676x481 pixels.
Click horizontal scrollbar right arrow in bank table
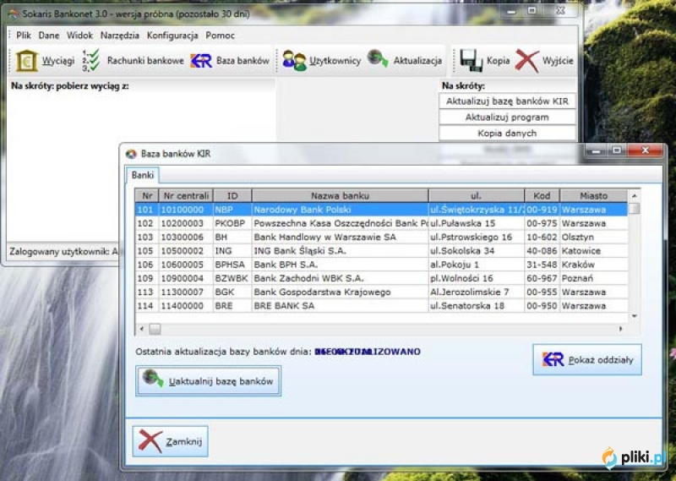click(621, 329)
